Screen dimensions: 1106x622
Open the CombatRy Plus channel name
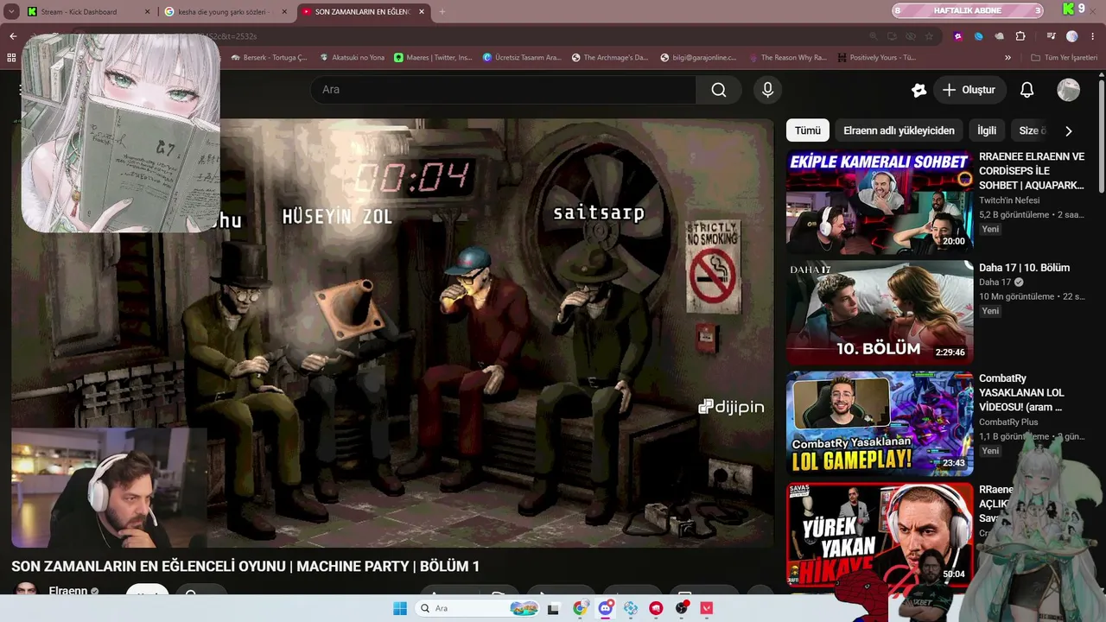click(x=1008, y=422)
